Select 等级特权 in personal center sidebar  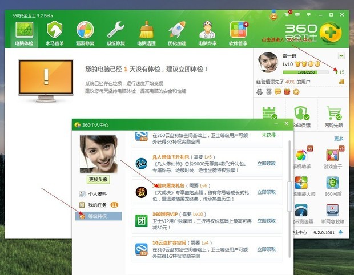[99, 216]
